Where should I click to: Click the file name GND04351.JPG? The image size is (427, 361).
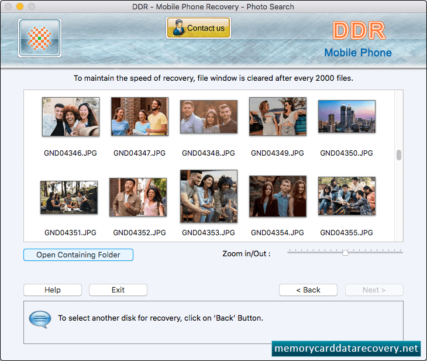tap(71, 233)
